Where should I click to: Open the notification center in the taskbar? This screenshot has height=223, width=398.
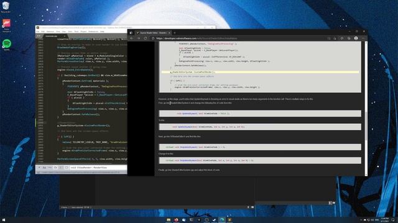(393, 220)
